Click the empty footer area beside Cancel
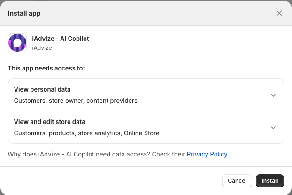Image resolution: width=292 pixels, height=195 pixels. [x=112, y=181]
